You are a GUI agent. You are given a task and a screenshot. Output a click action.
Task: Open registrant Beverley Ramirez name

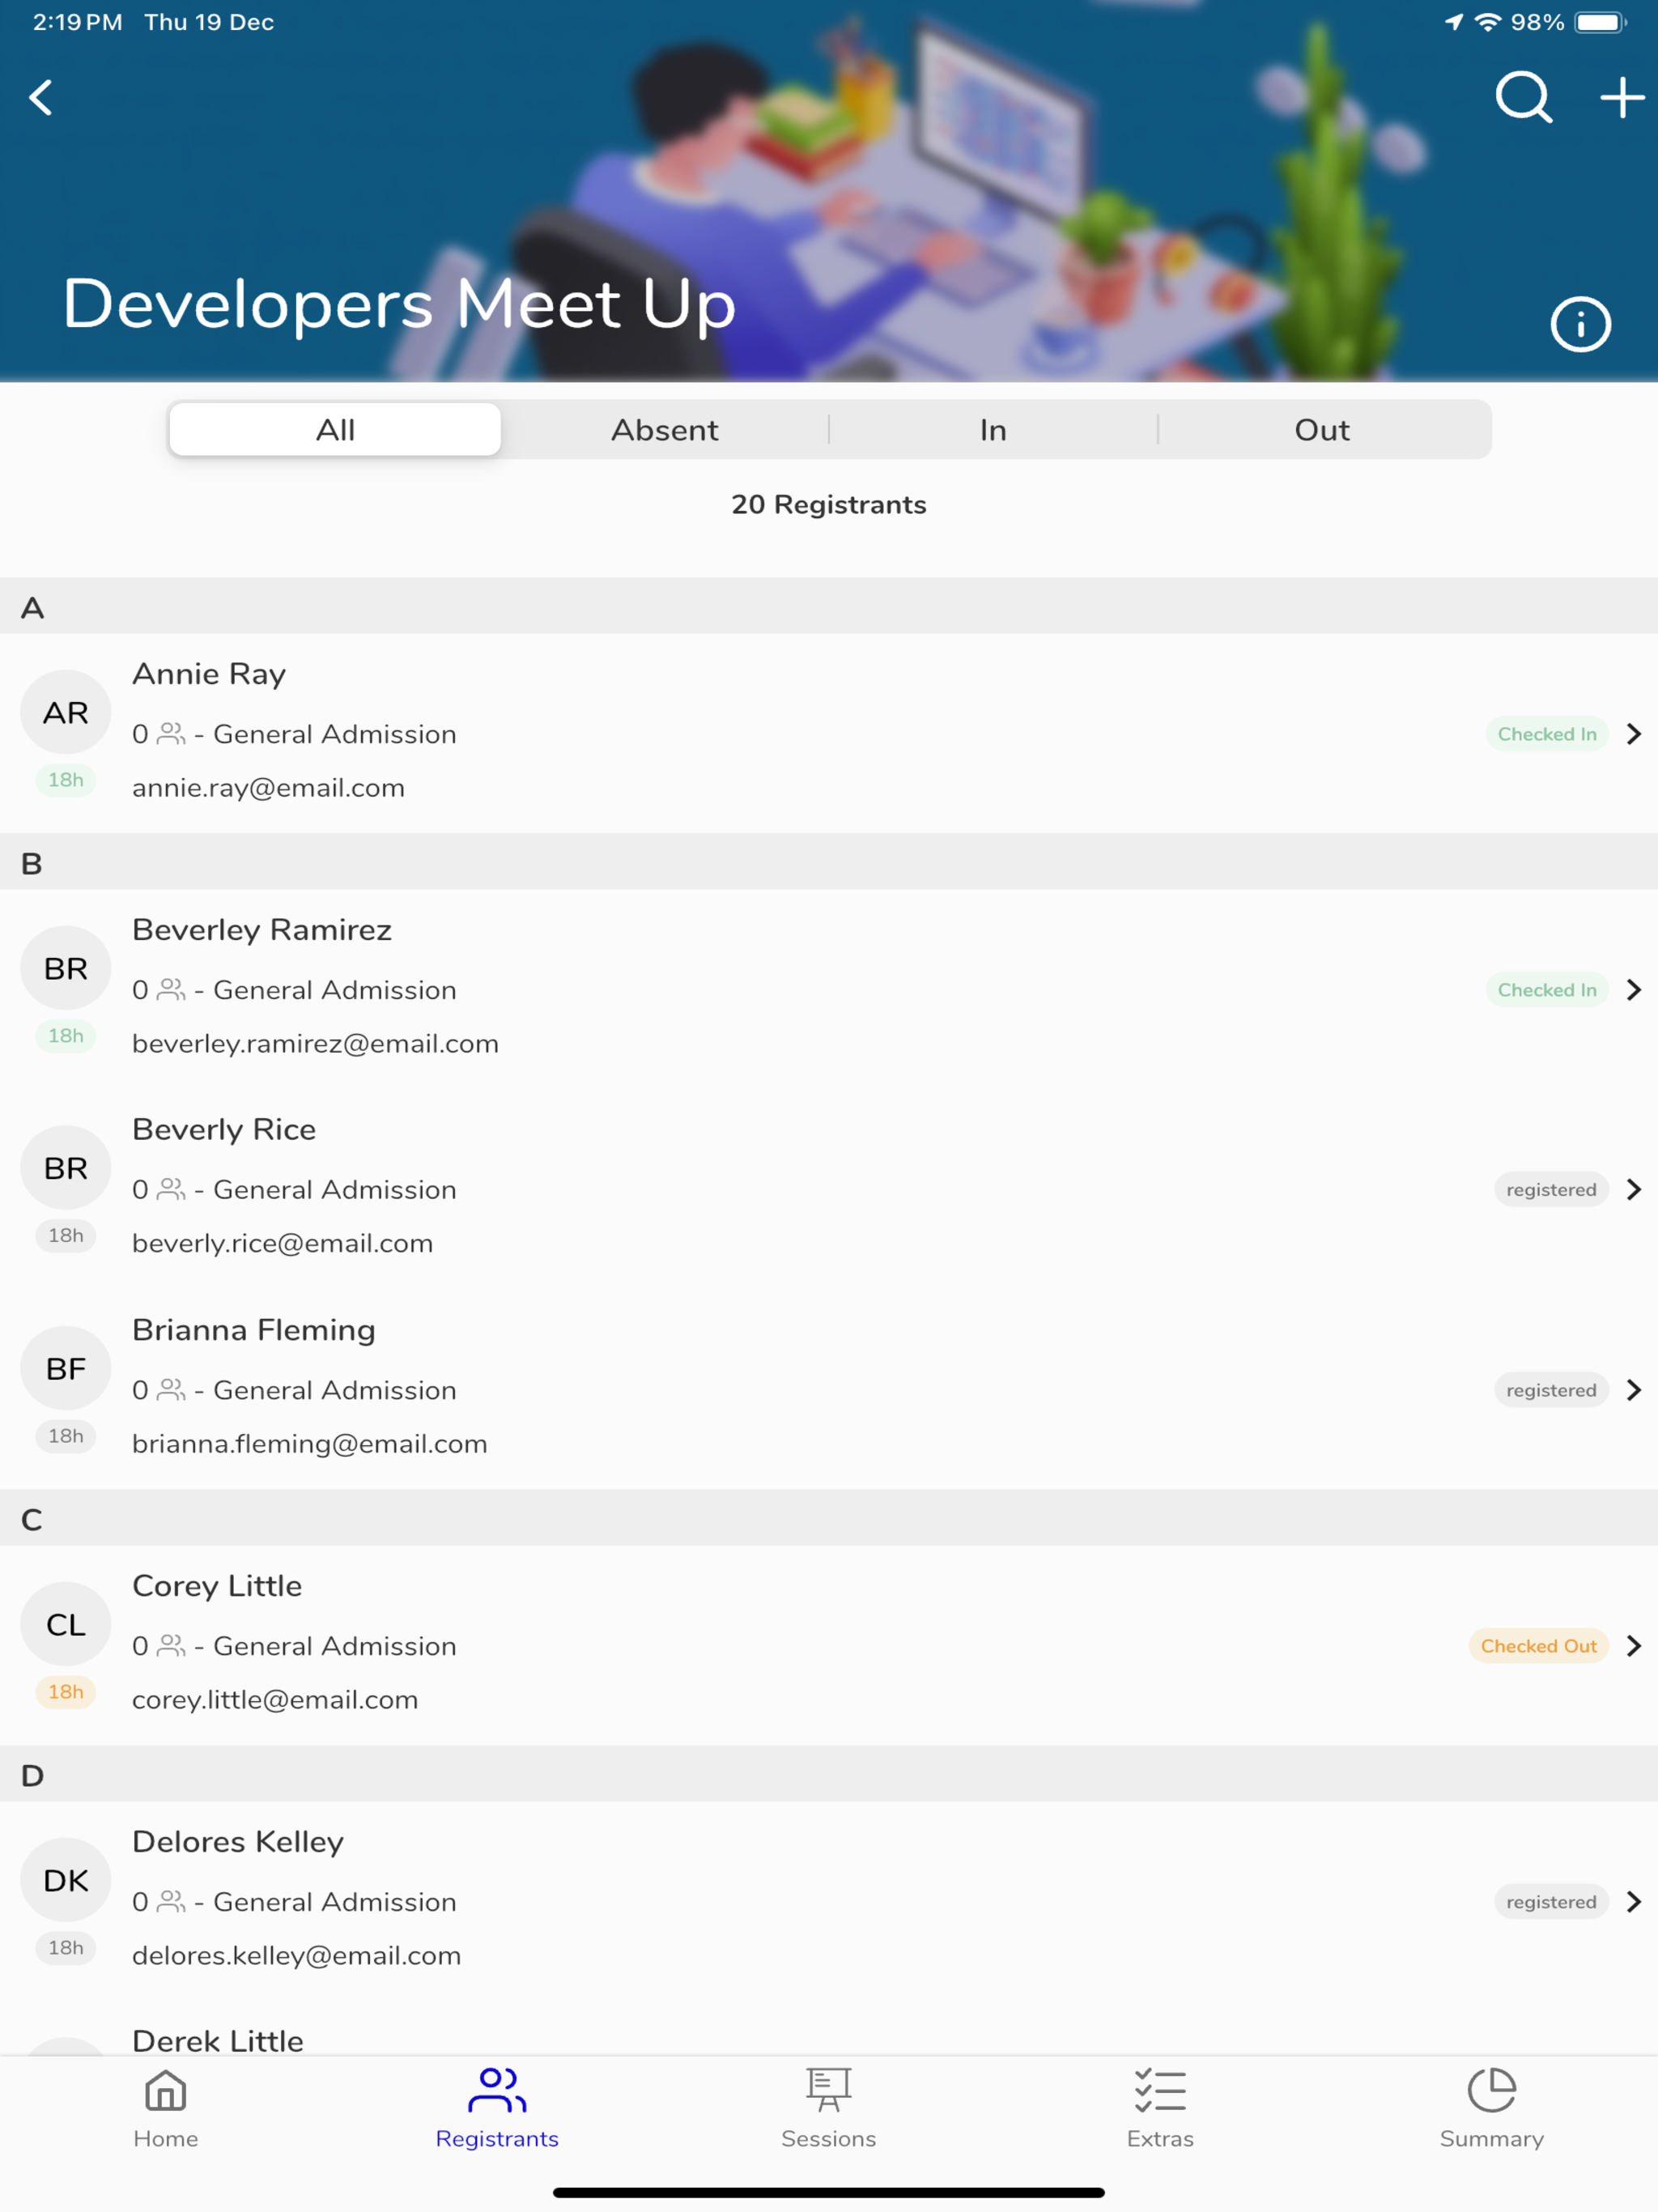click(x=262, y=930)
